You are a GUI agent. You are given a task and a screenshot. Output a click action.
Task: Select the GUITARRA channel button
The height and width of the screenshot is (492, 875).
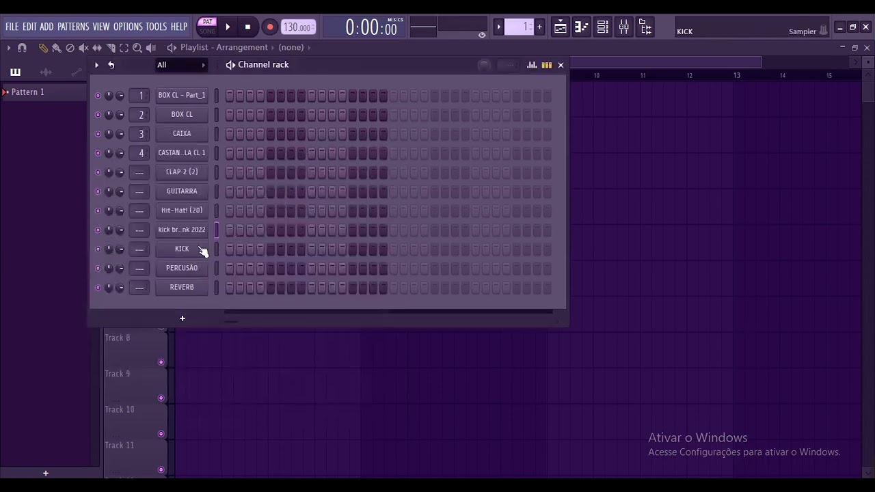point(182,191)
